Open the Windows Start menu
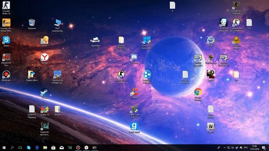Image resolution: width=269 pixels, height=151 pixels. tap(4, 148)
